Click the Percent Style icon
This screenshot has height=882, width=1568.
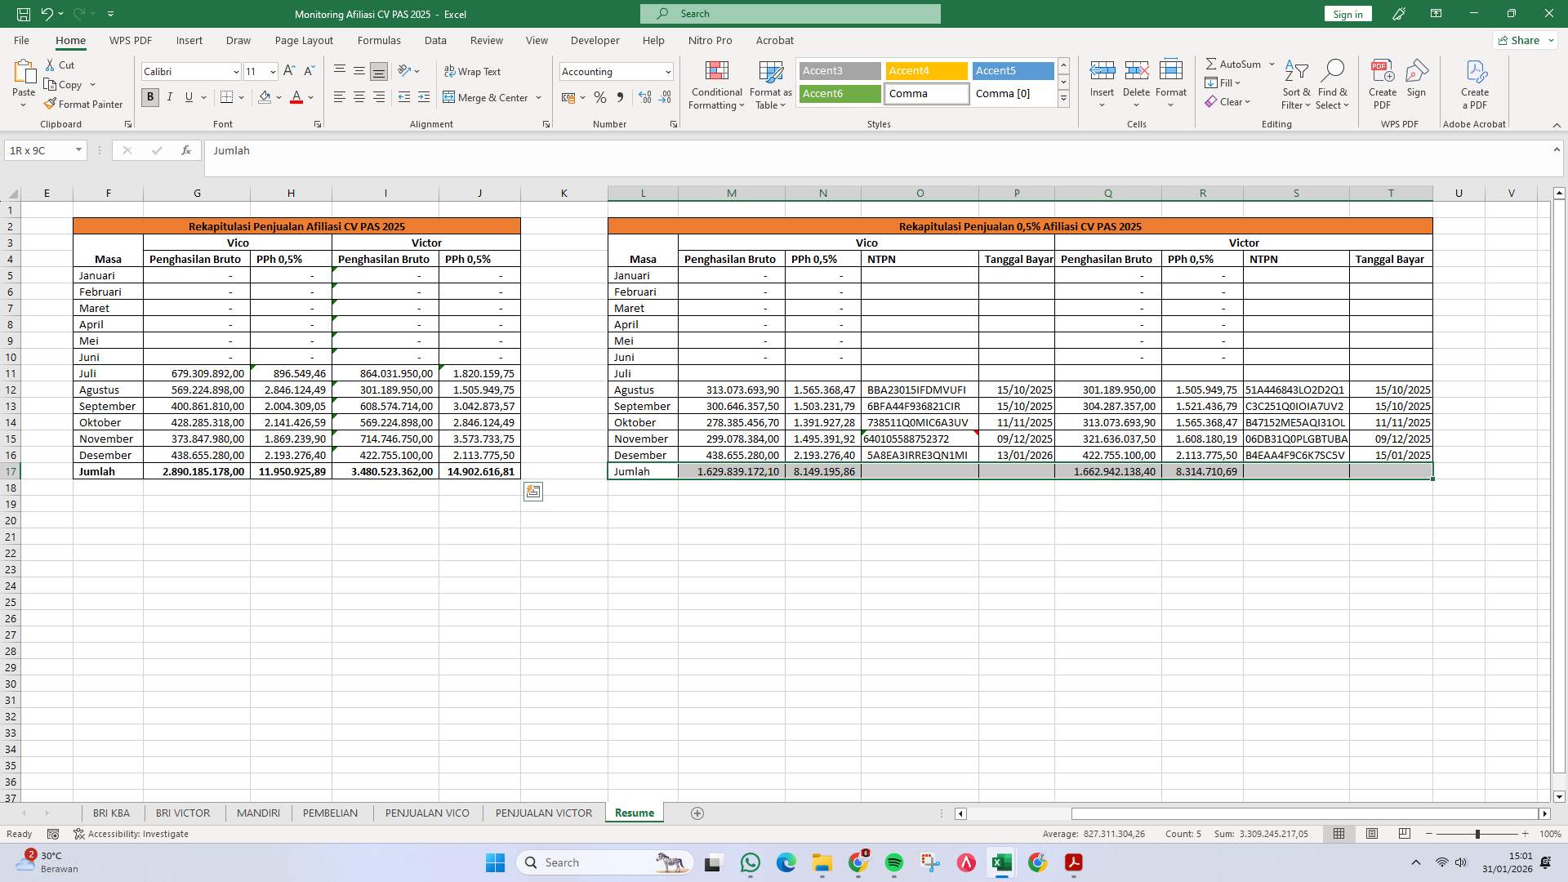coord(600,97)
